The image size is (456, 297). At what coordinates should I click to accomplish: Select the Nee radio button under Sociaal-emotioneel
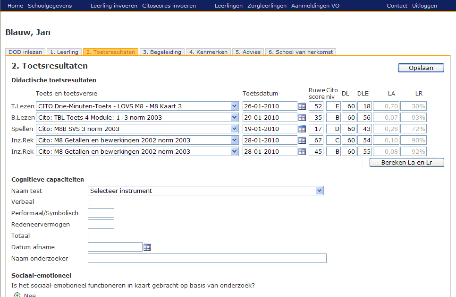(17, 295)
